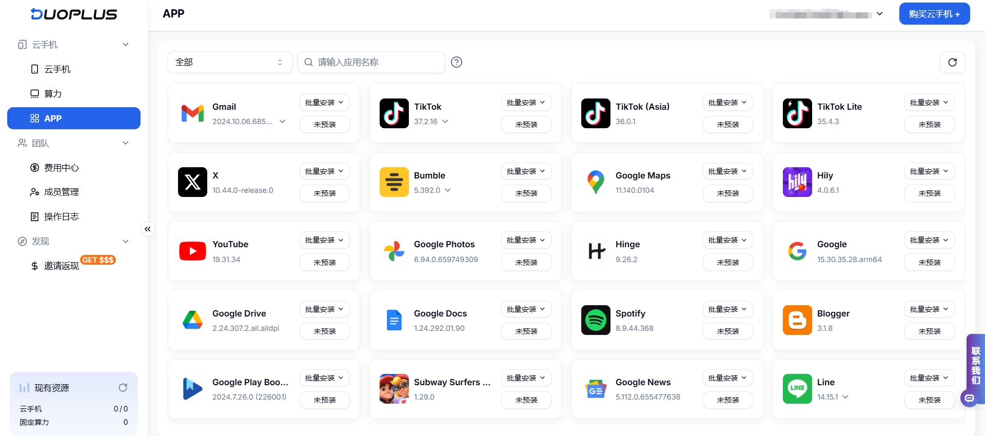Click the Google Play Books app icon
The height and width of the screenshot is (436, 985).
point(192,389)
